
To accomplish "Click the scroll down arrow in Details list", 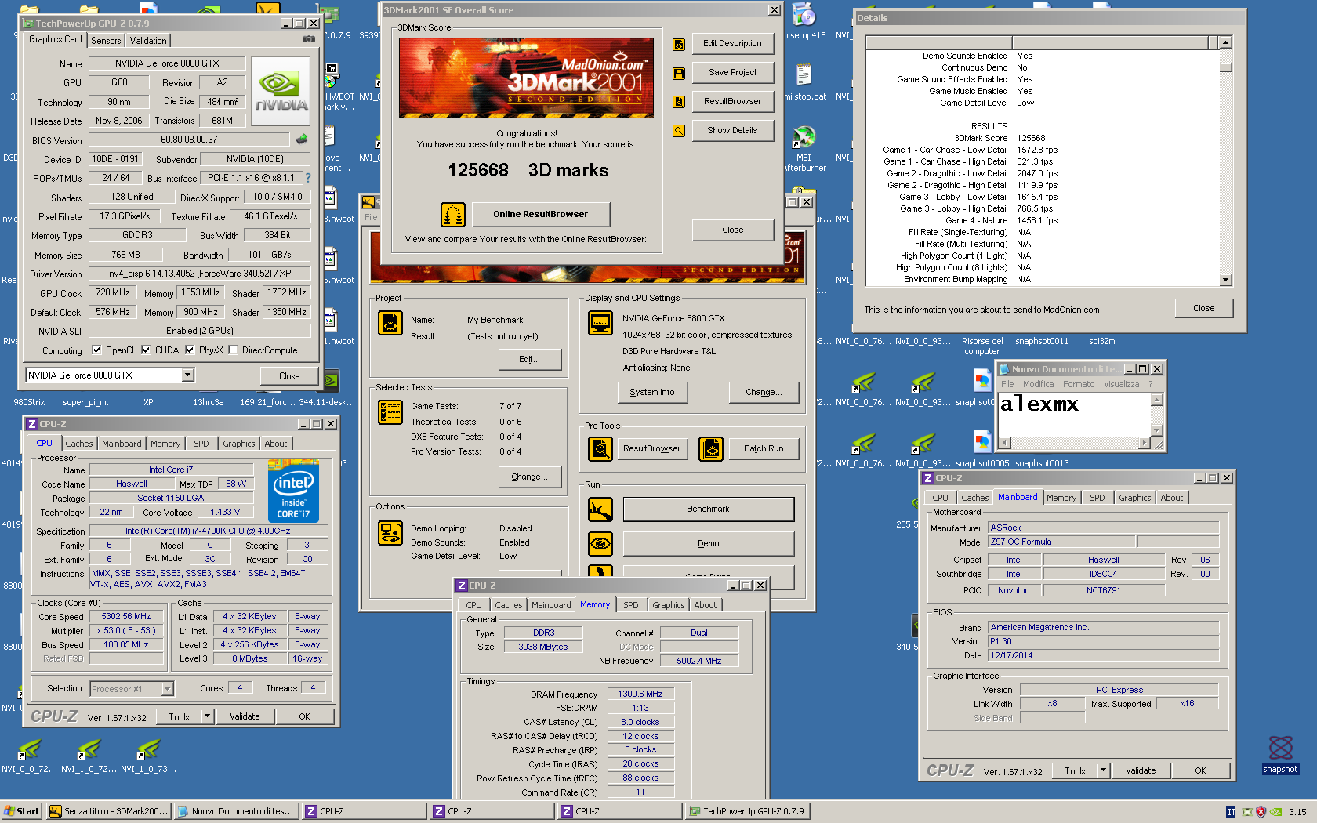I will (x=1225, y=280).
